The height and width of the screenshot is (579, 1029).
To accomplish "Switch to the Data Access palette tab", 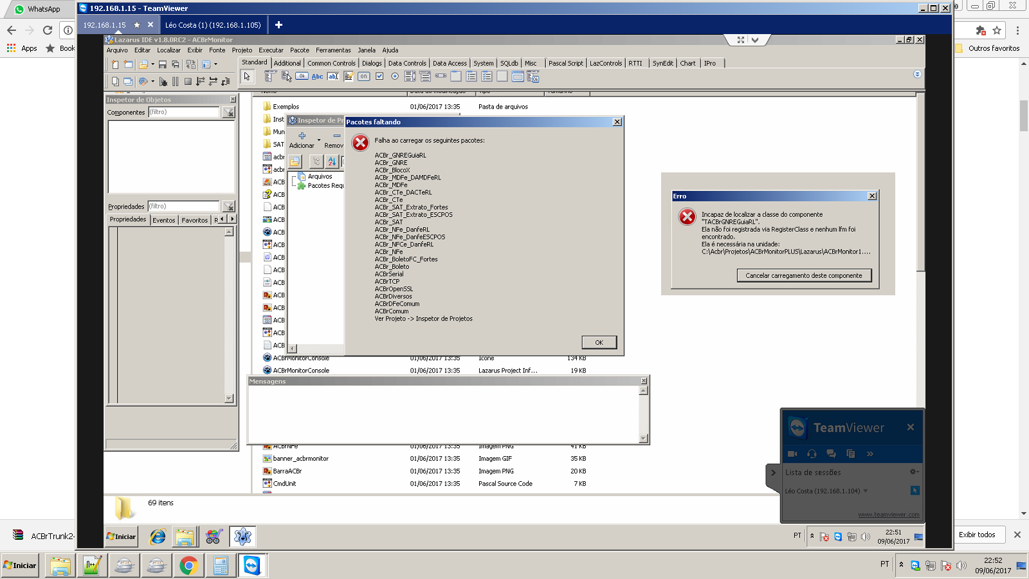I will (x=450, y=63).
